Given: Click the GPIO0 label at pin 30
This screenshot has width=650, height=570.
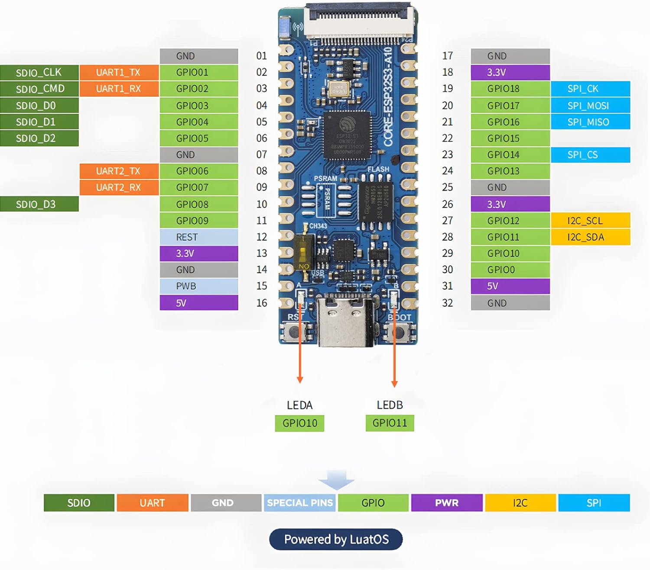Looking at the screenshot, I should (510, 270).
